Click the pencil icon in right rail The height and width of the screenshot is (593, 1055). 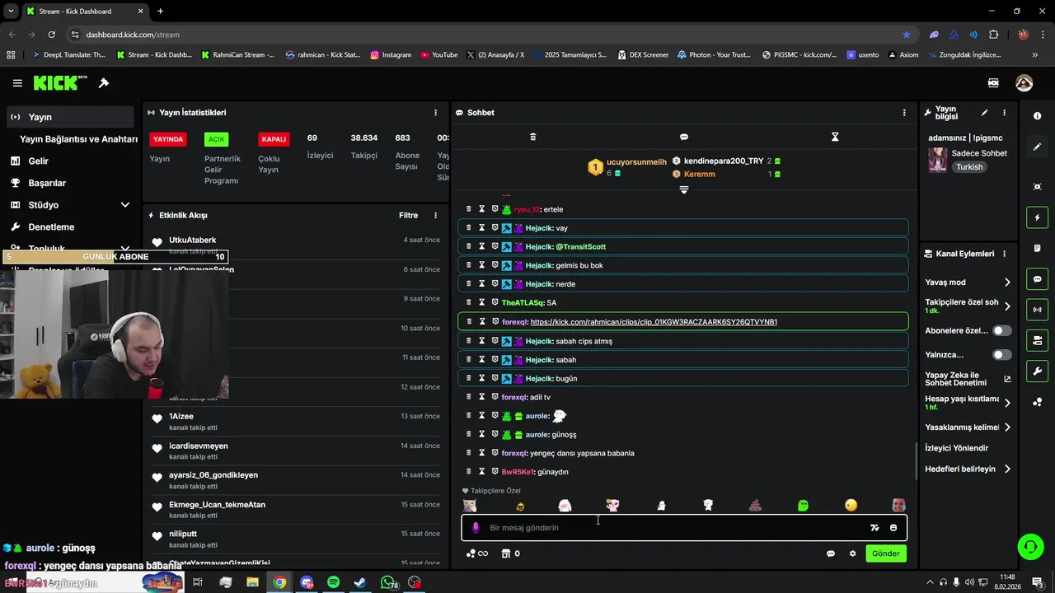point(1037,147)
